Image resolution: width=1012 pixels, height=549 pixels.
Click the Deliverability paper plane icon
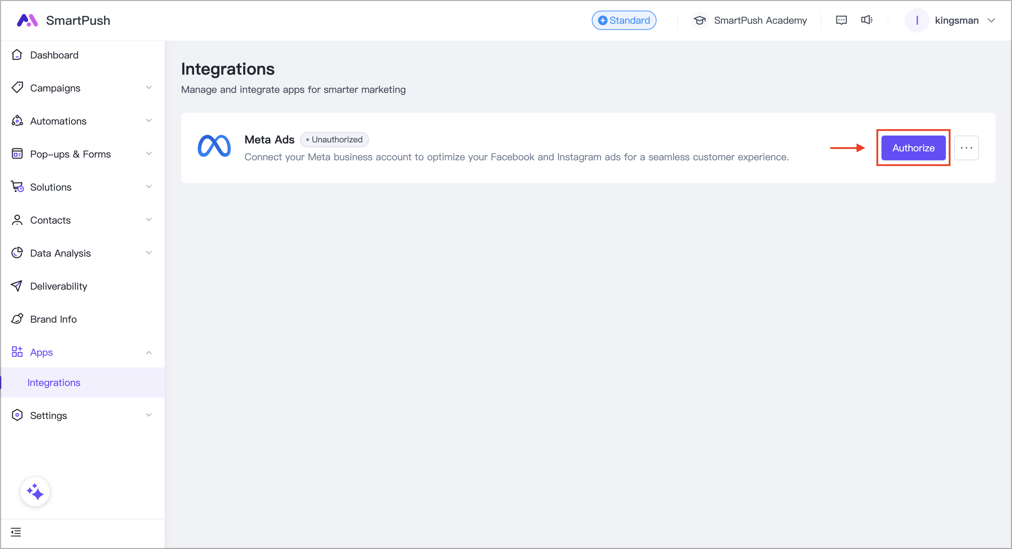tap(17, 286)
